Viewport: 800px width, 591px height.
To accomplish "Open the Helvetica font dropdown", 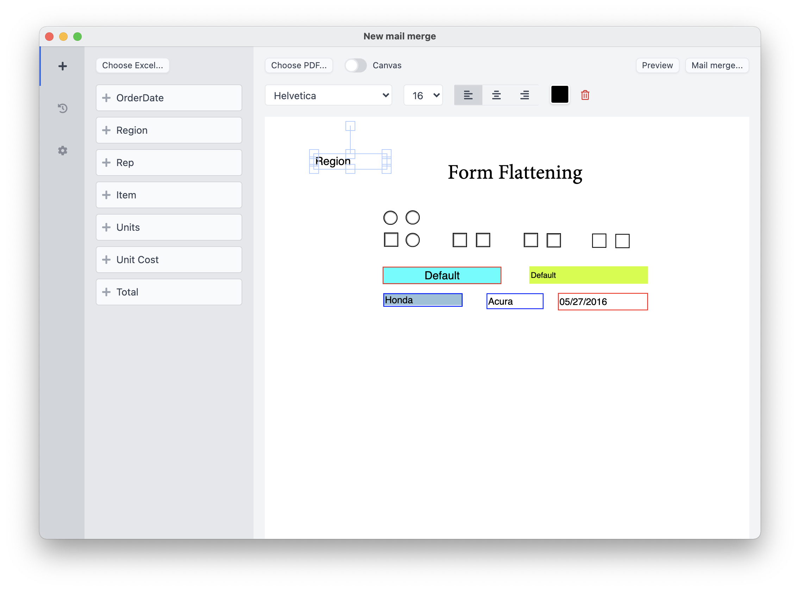I will [329, 96].
